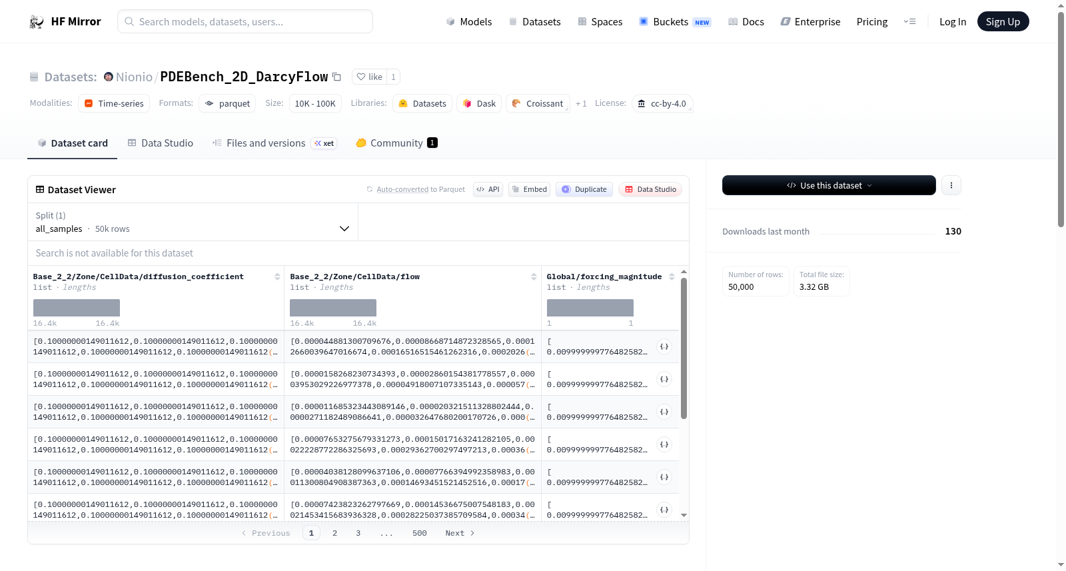
Task: Open Enterprise in the top navigation
Action: 810,21
